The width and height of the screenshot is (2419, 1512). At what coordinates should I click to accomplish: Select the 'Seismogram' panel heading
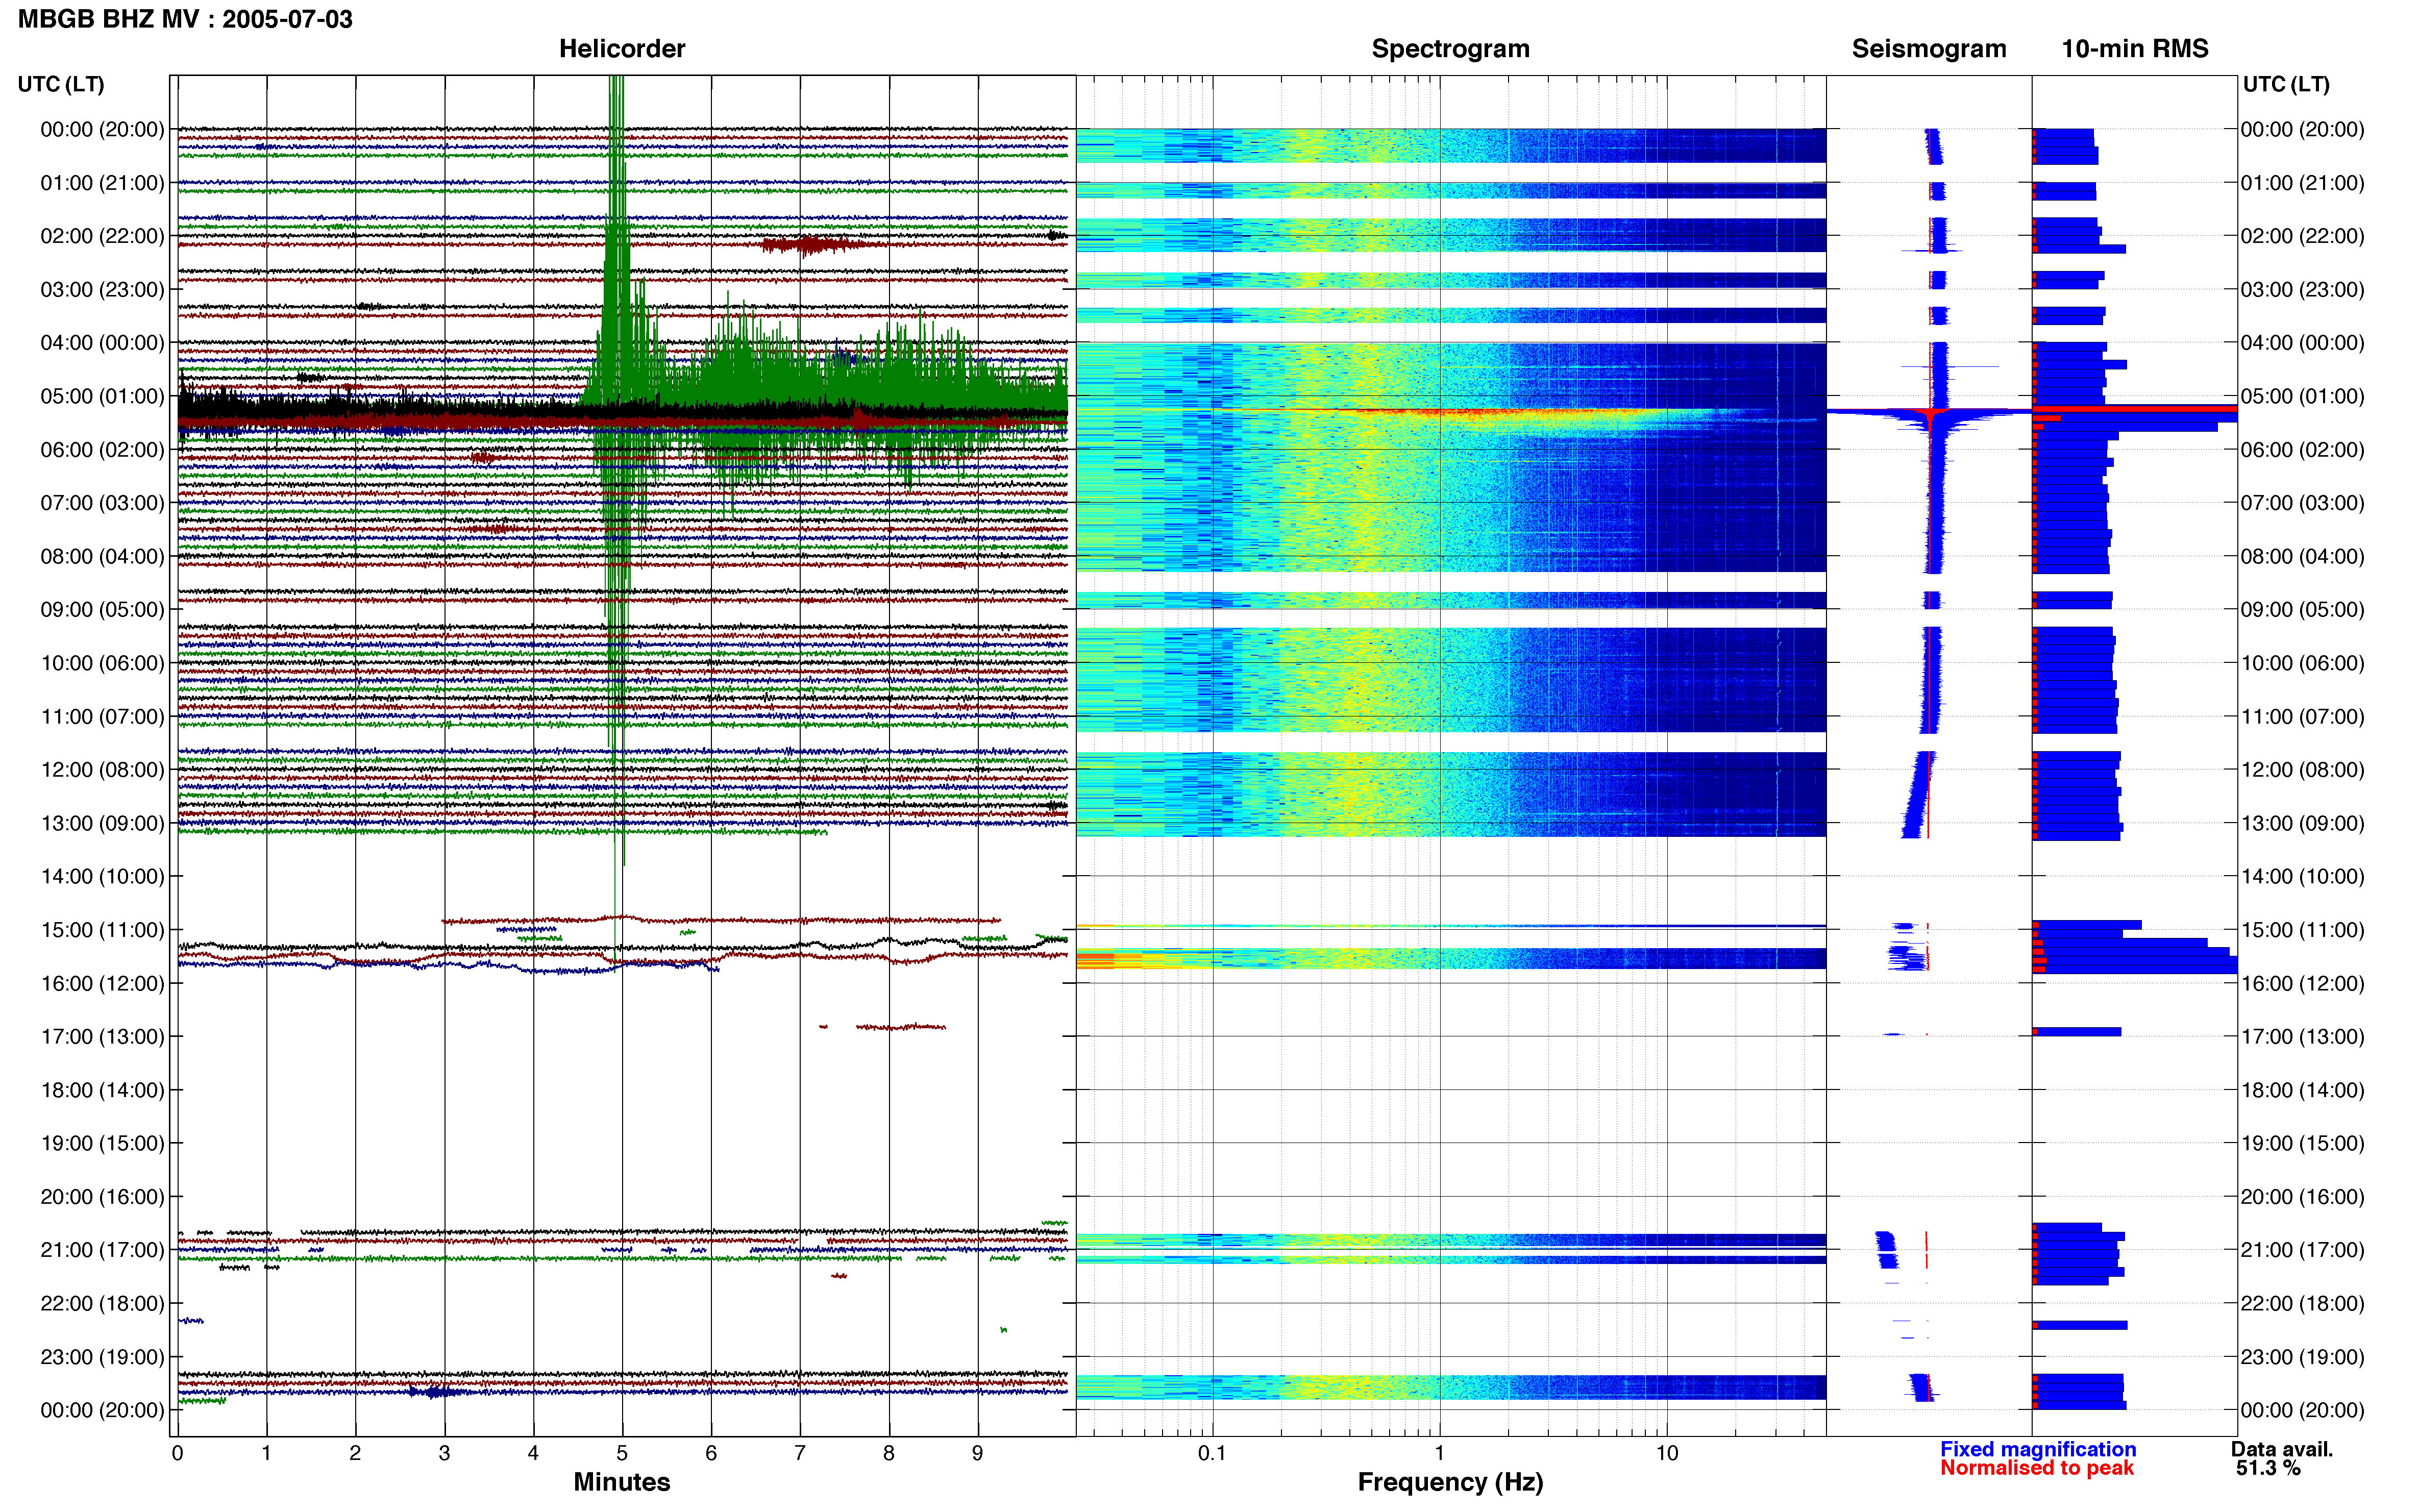coord(1929,49)
